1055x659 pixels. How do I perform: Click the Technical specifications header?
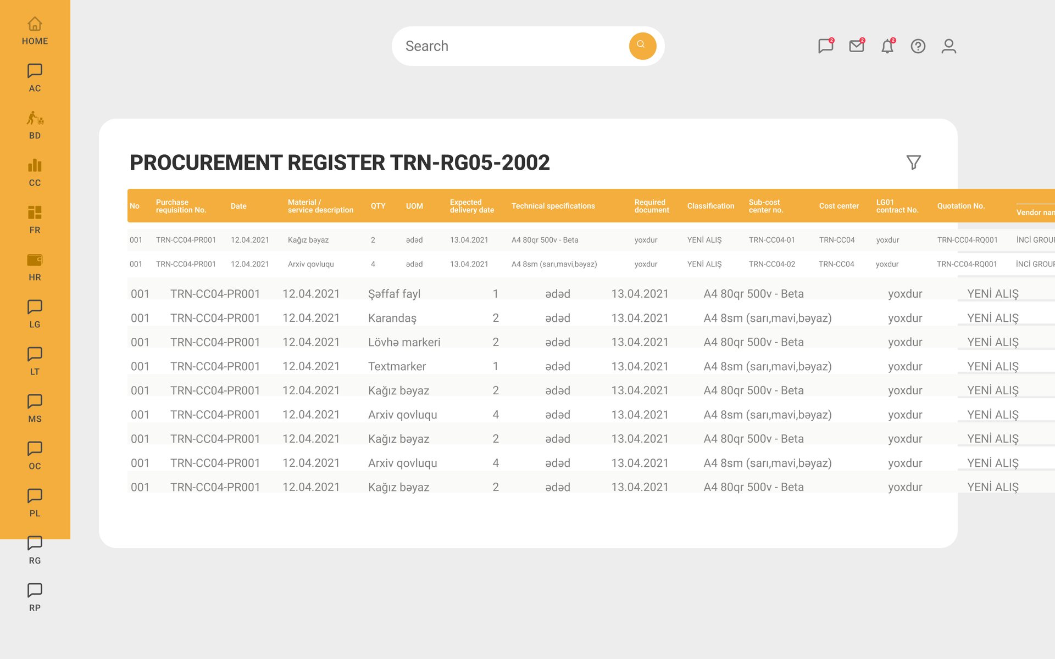tap(553, 206)
